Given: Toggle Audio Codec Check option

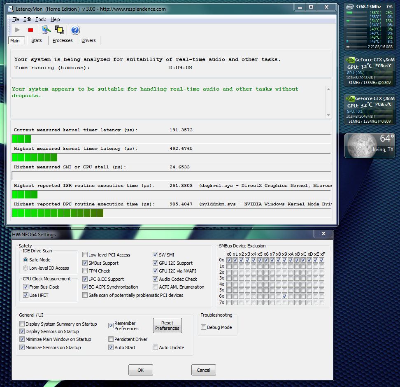Looking at the screenshot, I should 155,279.
